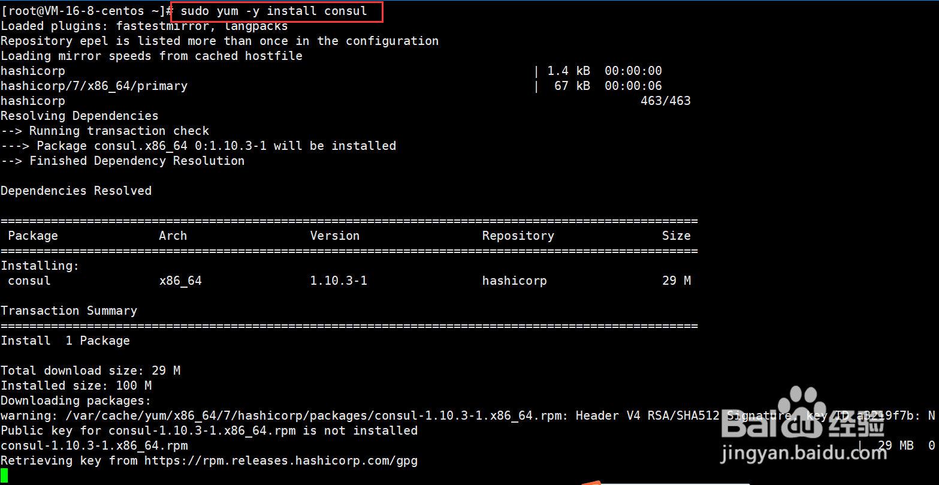This screenshot has height=485, width=939.
Task: Click 'Transaction Summary' heading
Action: [69, 311]
